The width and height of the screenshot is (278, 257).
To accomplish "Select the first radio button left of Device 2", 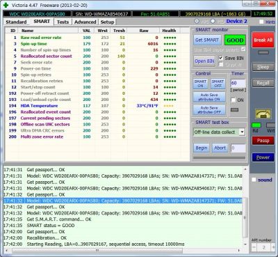I will coord(197,21).
